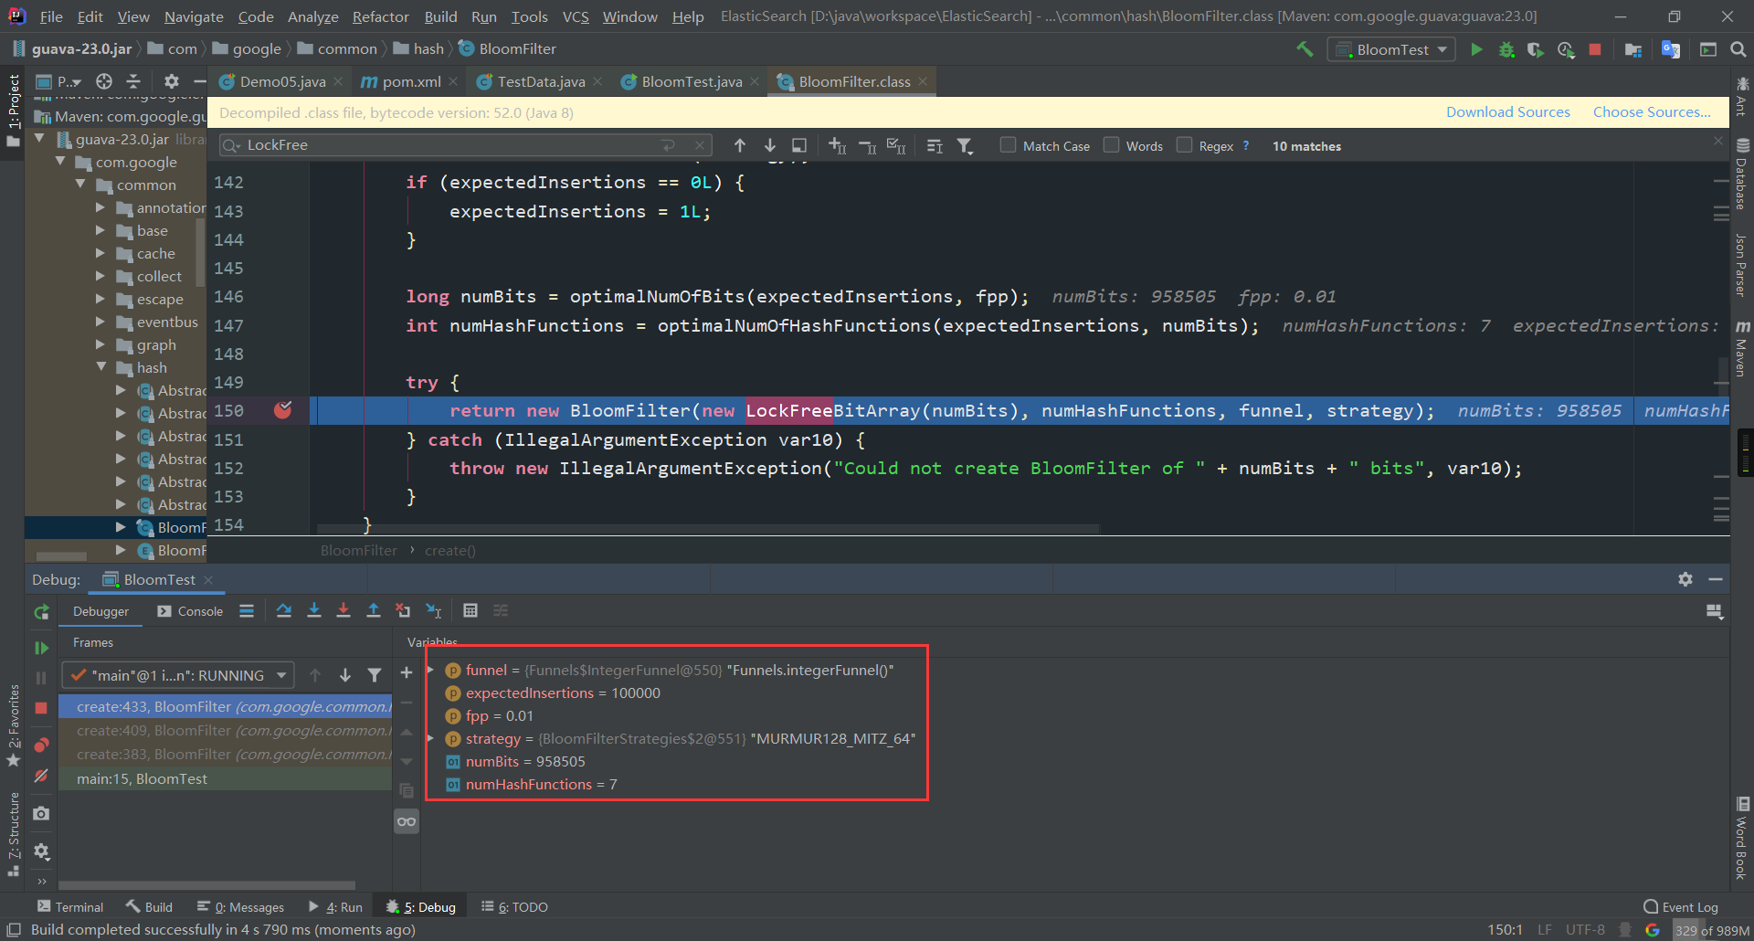Select the create:409 BloomFilter frame
Viewport: 1754px width, 941px height.
coord(225,730)
